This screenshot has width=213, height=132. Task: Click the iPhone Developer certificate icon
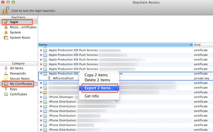[x=45, y=97]
